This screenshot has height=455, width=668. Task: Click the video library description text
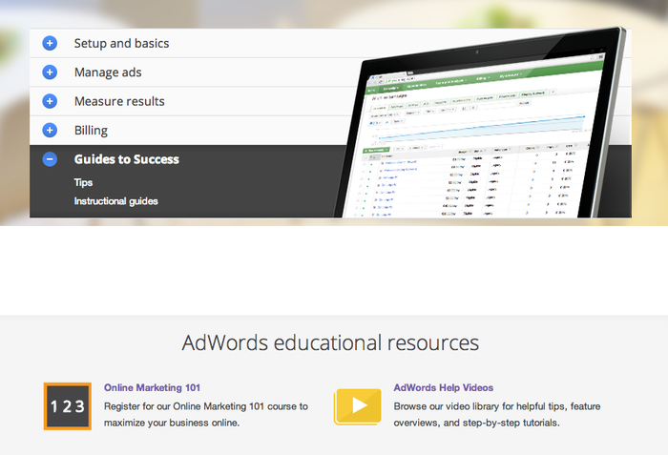tap(496, 414)
